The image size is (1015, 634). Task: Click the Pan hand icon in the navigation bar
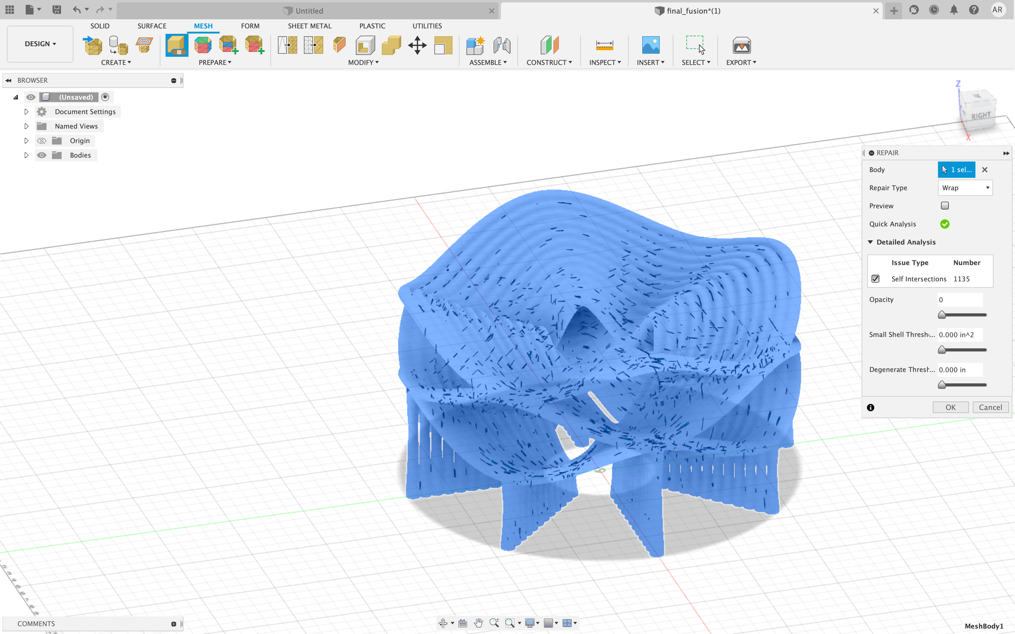pos(478,623)
